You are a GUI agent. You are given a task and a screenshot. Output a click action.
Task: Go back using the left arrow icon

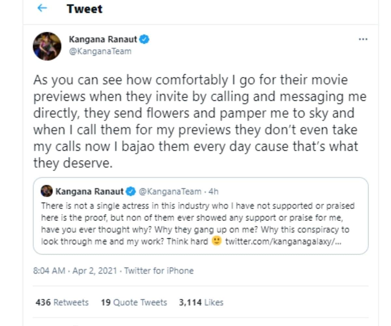click(x=42, y=8)
